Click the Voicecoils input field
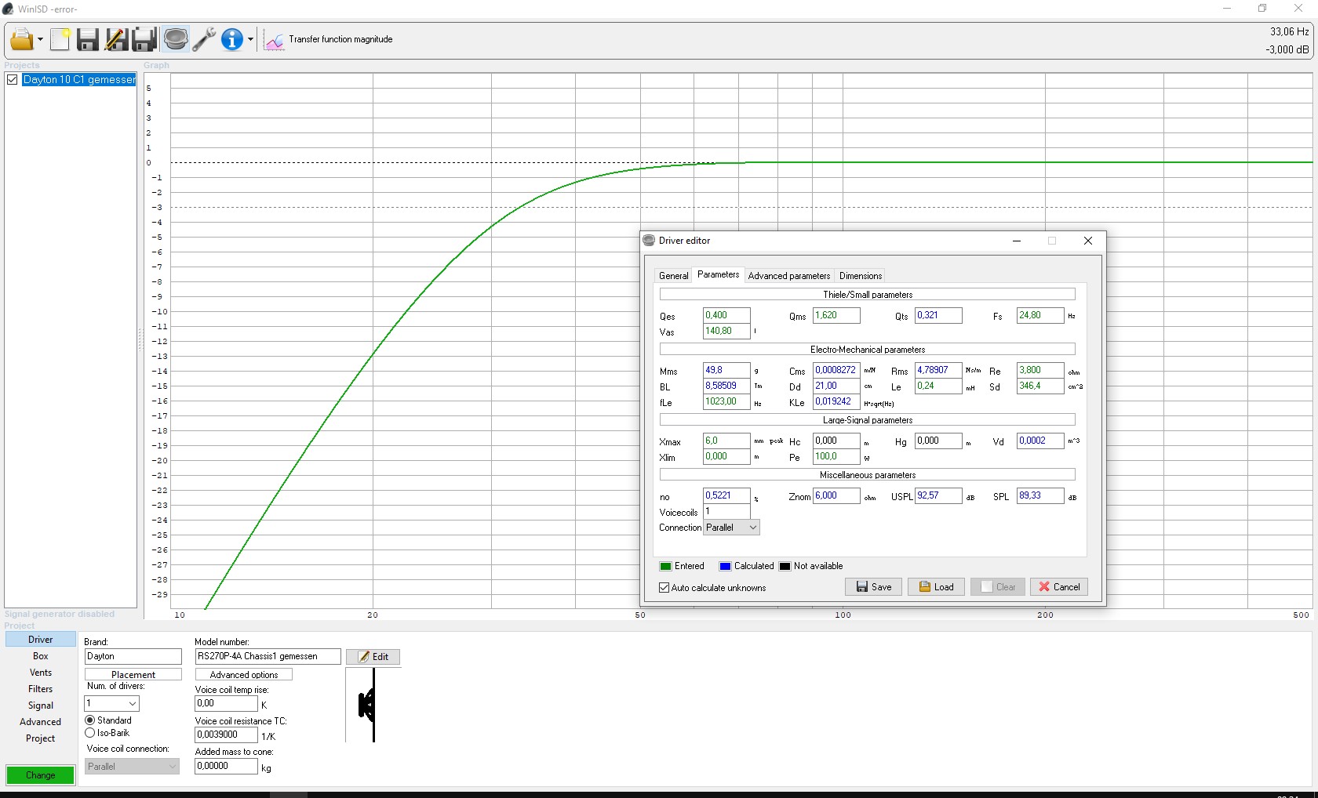 [726, 511]
